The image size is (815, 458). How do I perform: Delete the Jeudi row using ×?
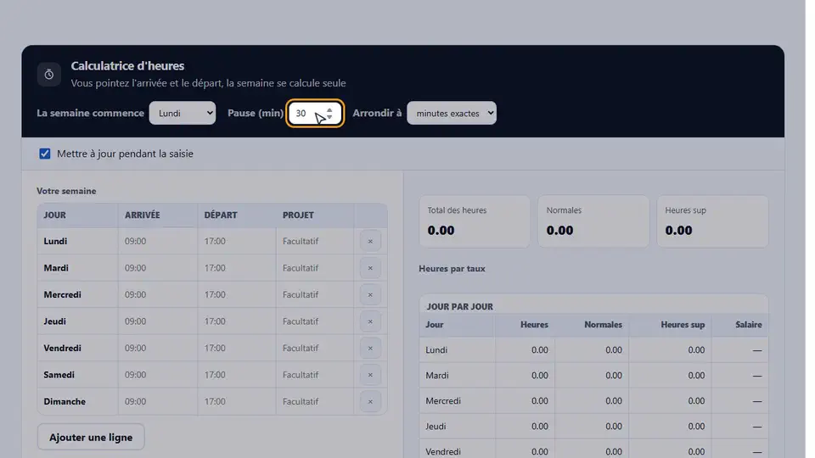[x=370, y=321]
